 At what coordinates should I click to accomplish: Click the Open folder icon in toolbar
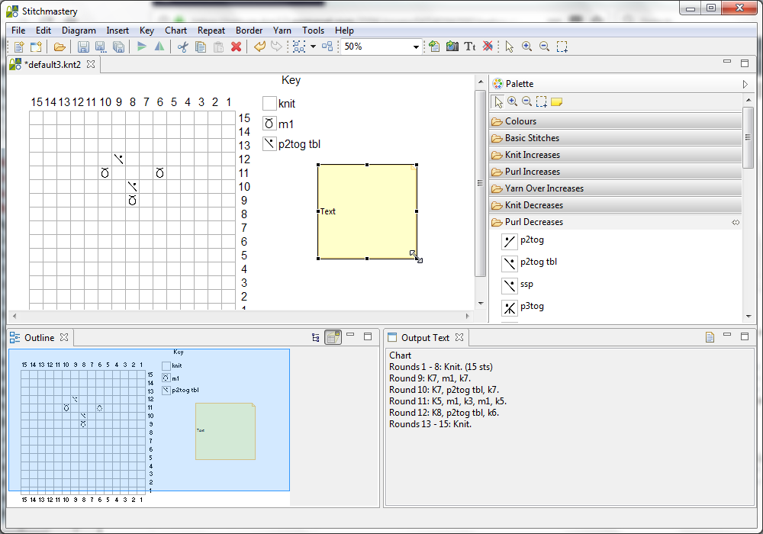[60, 47]
